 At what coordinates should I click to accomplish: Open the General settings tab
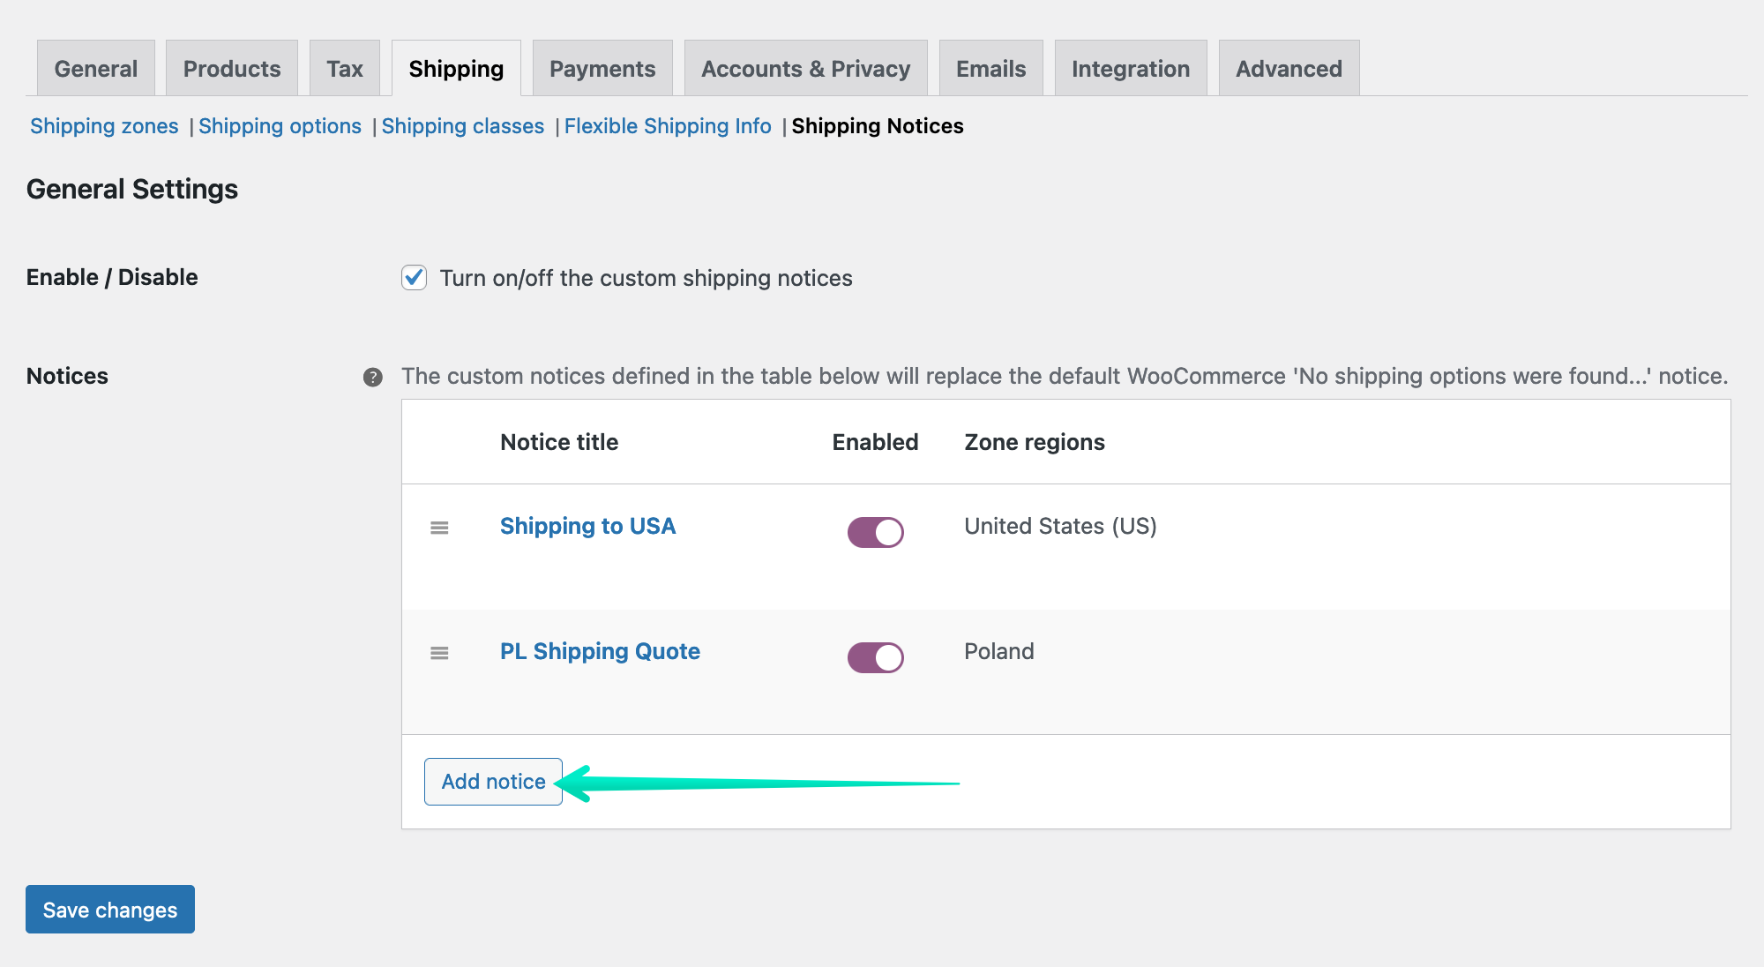96,69
